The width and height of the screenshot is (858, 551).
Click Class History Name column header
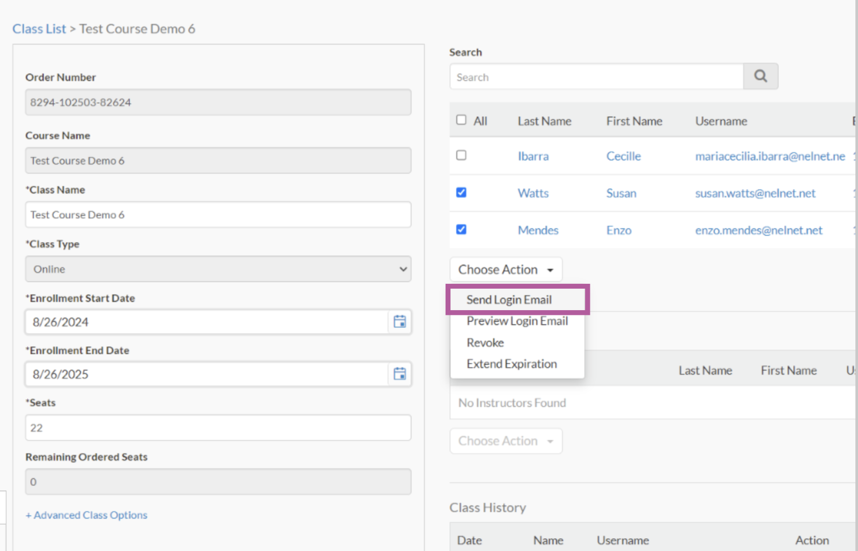[548, 540]
